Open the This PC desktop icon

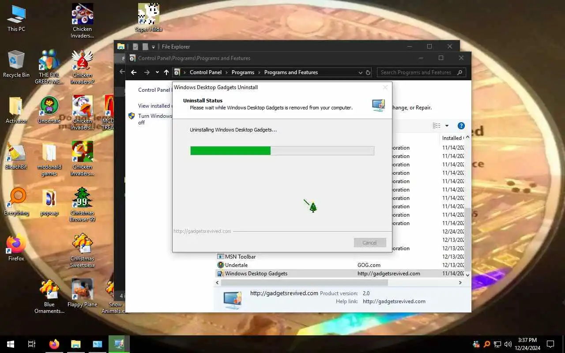point(16,19)
